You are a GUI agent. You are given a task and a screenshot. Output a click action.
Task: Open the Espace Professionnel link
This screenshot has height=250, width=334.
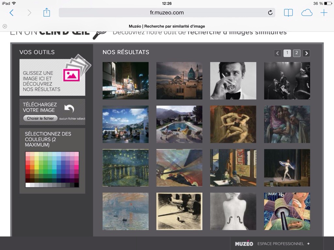click(281, 244)
